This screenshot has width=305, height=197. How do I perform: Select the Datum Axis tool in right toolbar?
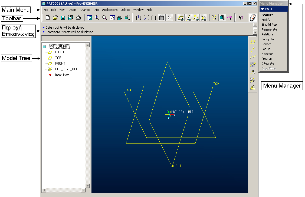(253, 49)
